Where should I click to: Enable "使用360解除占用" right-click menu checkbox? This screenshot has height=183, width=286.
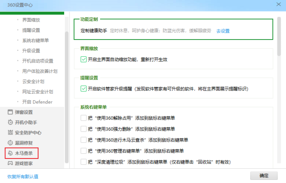pyautogui.click(x=84, y=118)
